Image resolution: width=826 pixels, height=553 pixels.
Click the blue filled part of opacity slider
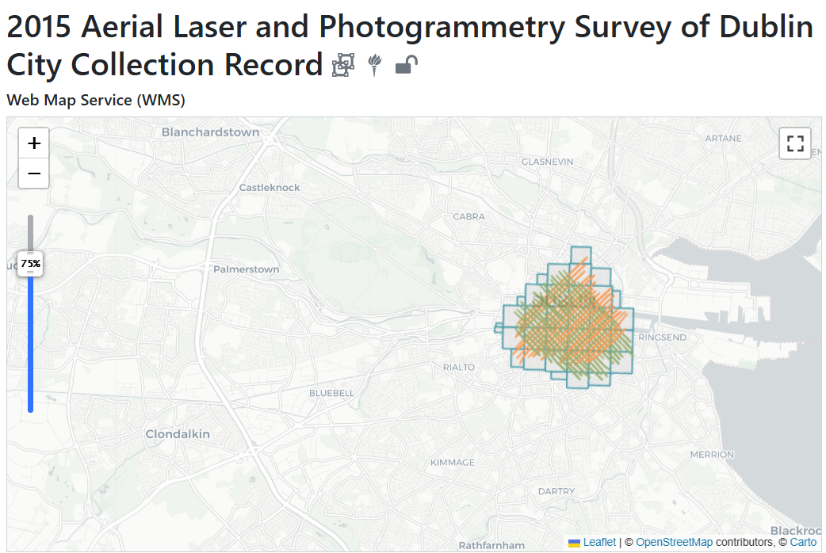[31, 341]
